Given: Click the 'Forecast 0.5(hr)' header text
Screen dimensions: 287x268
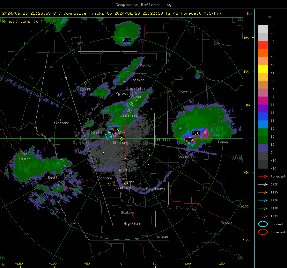Looking at the screenshot, I should point(201,13).
